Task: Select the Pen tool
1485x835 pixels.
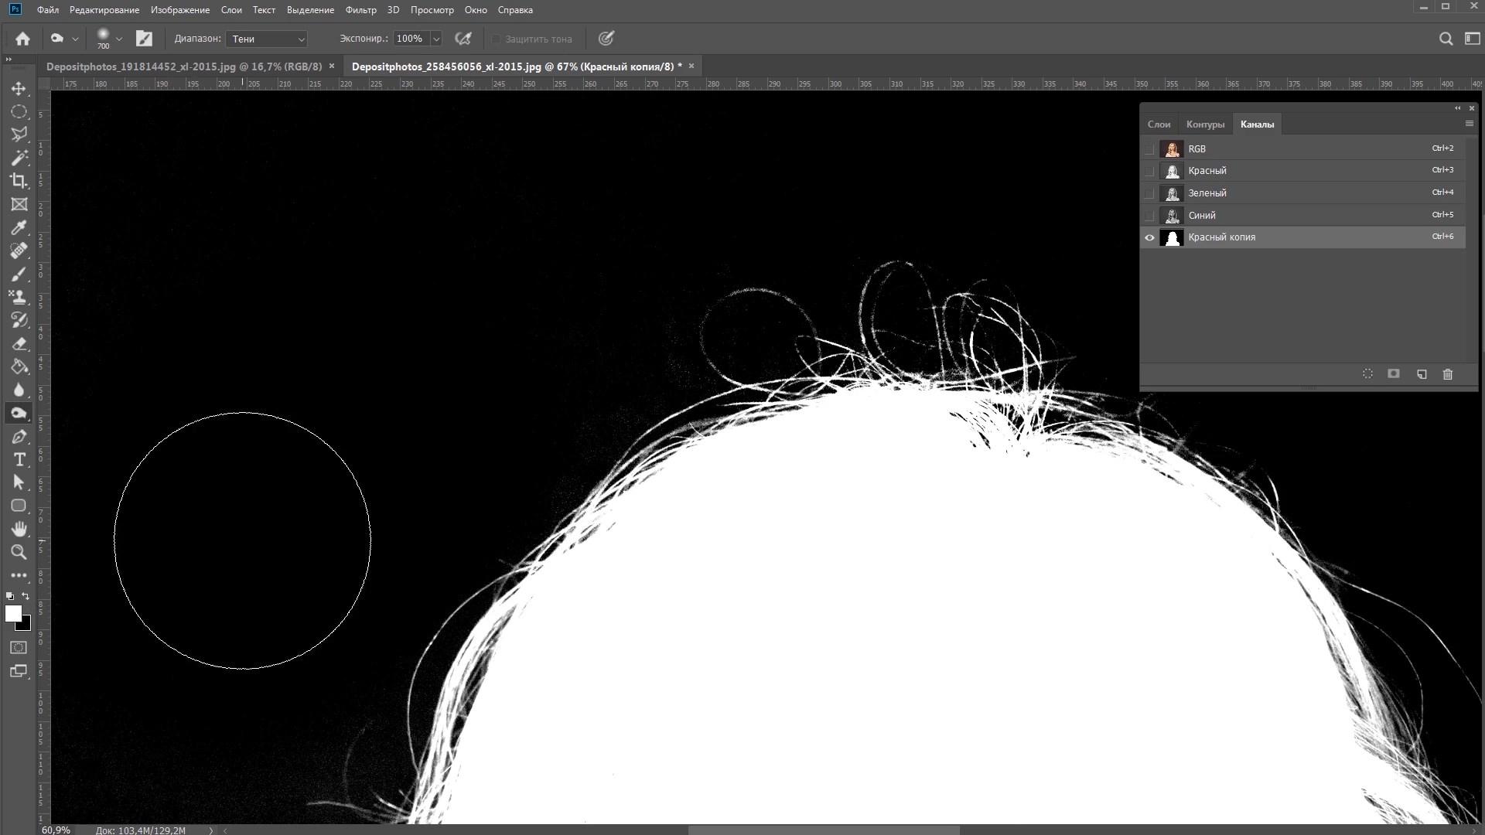Action: coord(19,437)
